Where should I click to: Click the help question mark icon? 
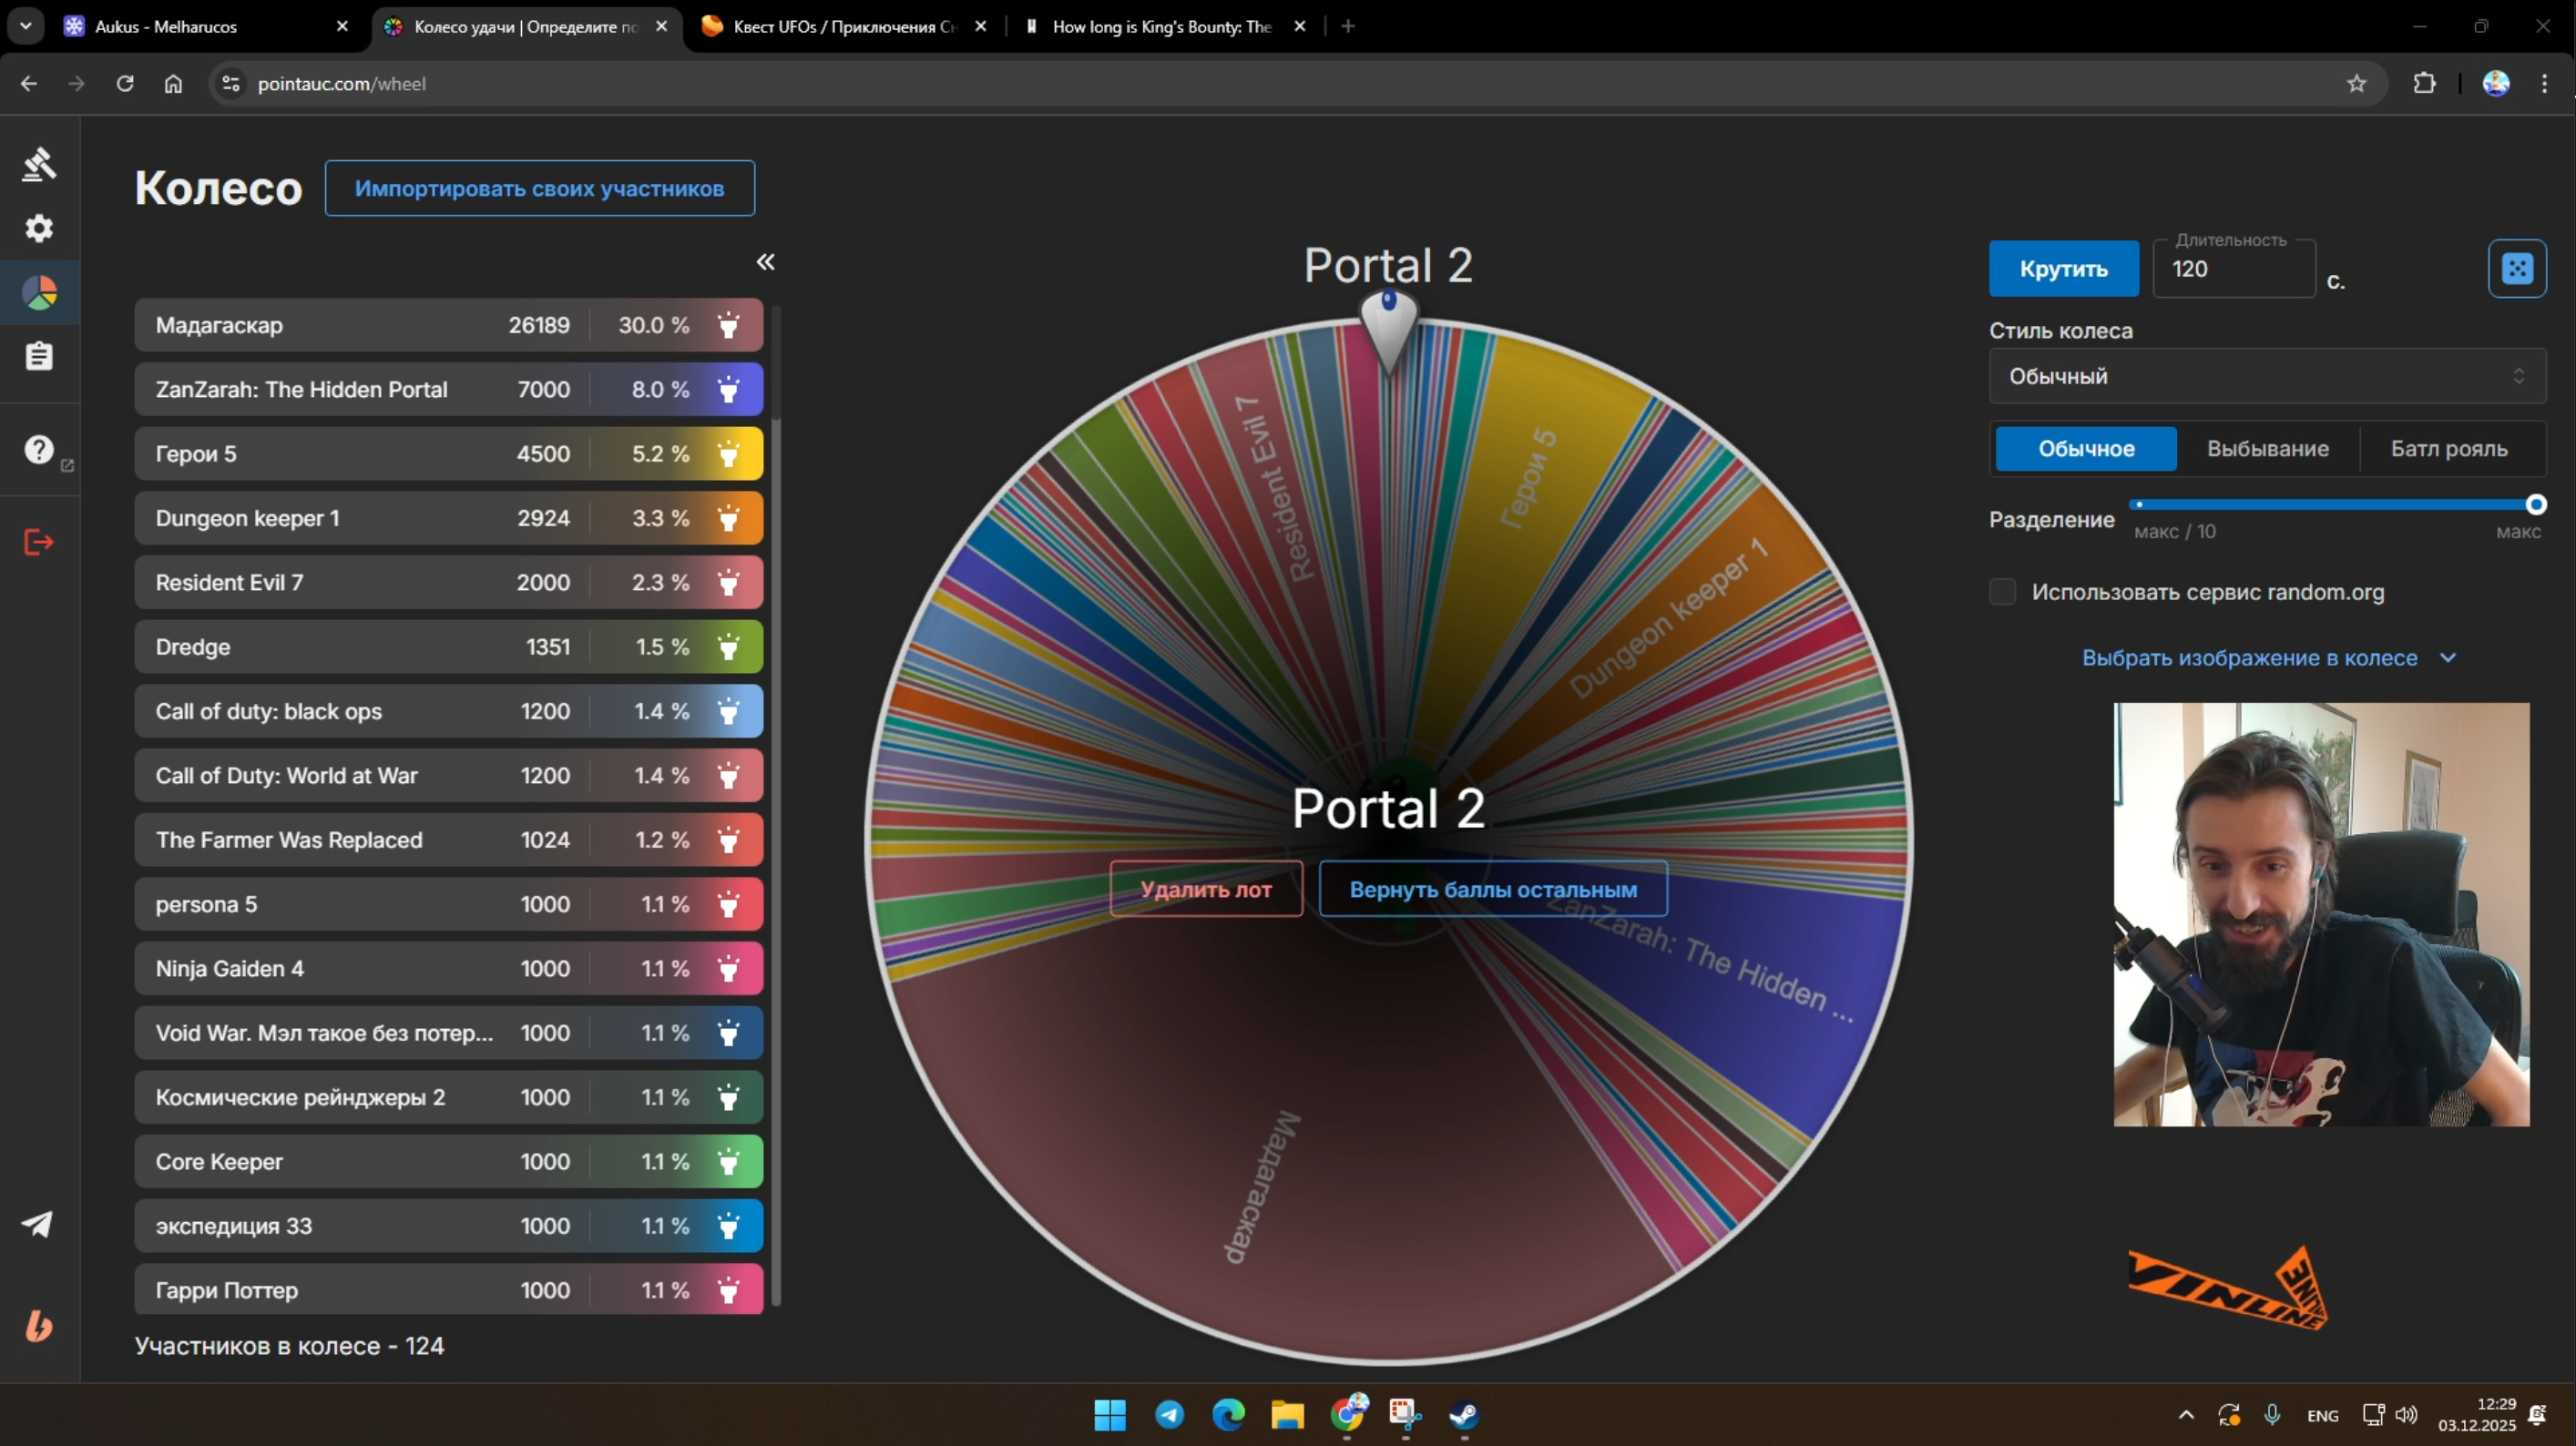pos(39,450)
